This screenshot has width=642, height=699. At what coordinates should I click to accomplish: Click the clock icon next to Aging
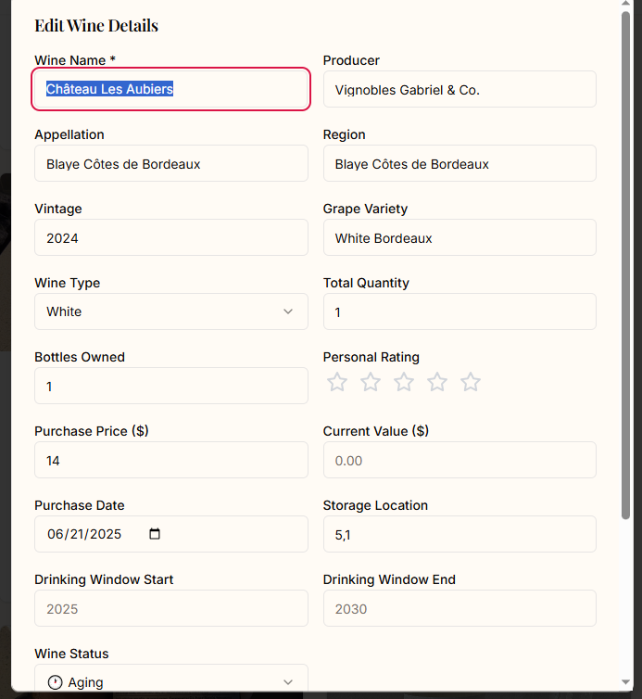coord(56,682)
